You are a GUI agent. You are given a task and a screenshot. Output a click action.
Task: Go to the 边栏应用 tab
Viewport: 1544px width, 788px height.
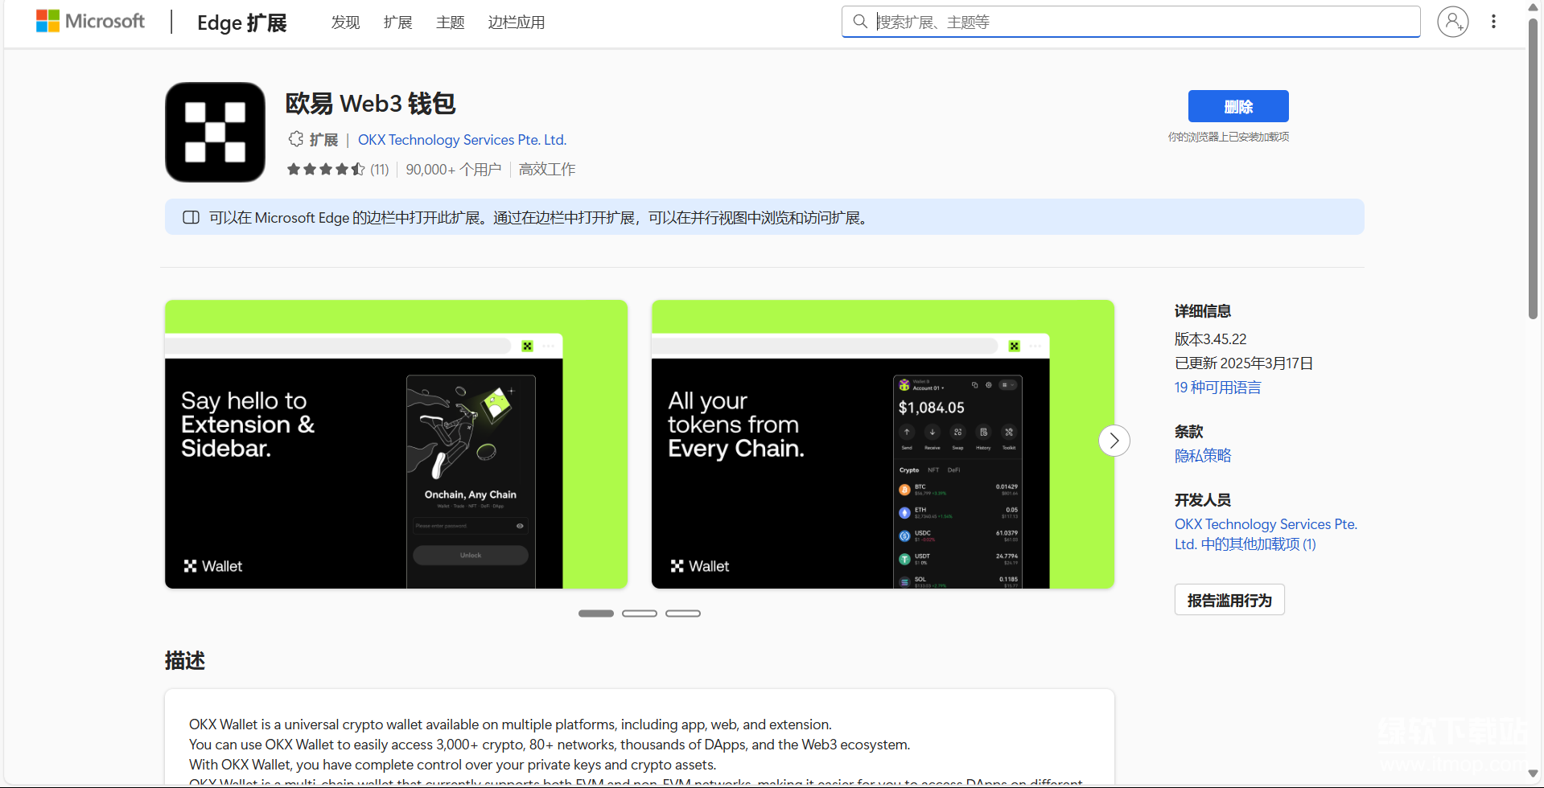click(517, 23)
